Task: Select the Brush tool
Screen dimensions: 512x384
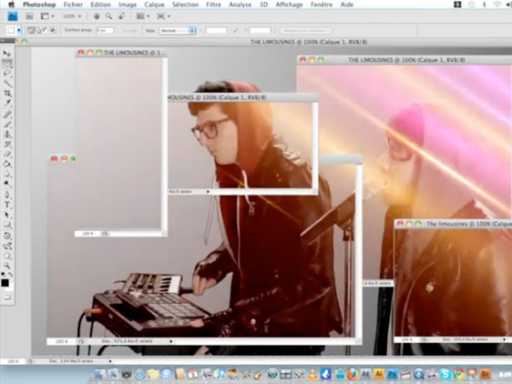Action: tap(6, 125)
